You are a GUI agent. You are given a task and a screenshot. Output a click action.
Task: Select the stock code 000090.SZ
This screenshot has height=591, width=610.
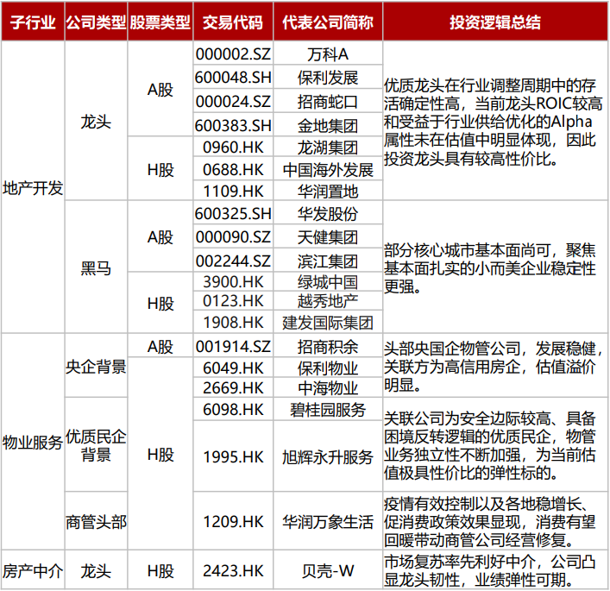tap(233, 236)
